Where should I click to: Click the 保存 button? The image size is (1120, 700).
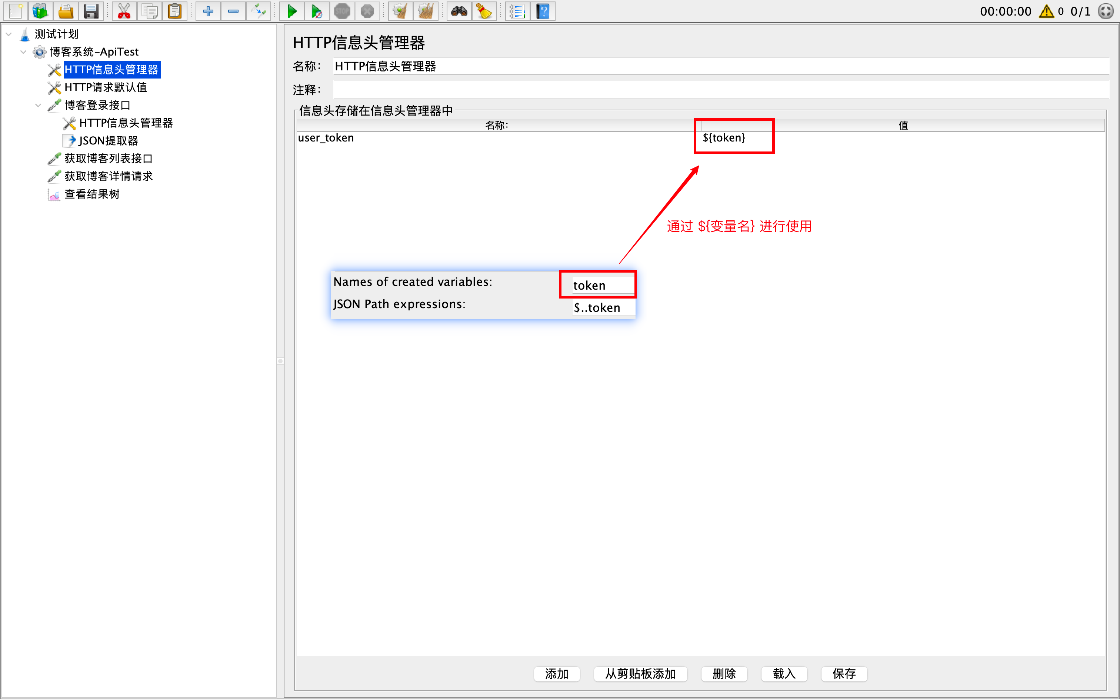click(844, 674)
